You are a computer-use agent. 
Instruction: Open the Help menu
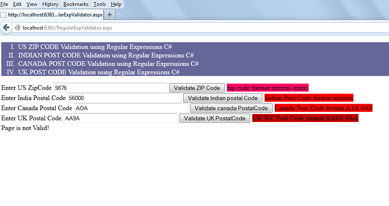tap(116, 4)
